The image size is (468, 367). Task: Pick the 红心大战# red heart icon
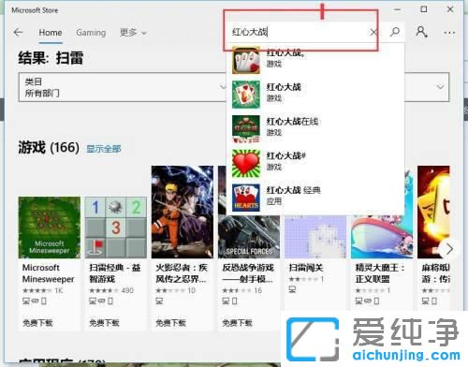246,163
